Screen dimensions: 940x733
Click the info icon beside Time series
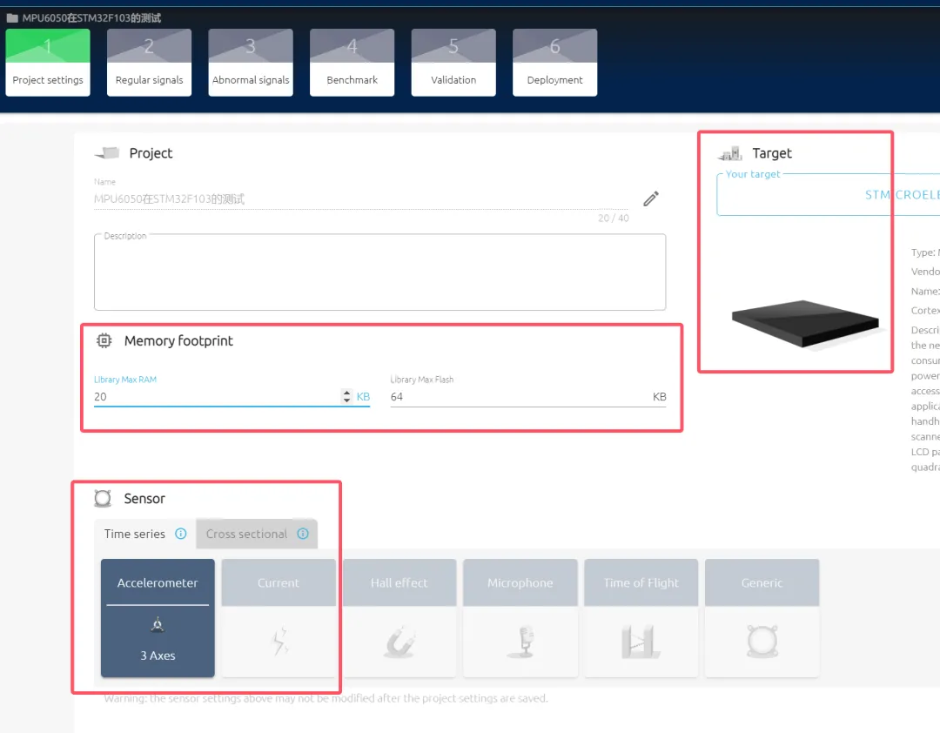pyautogui.click(x=181, y=534)
